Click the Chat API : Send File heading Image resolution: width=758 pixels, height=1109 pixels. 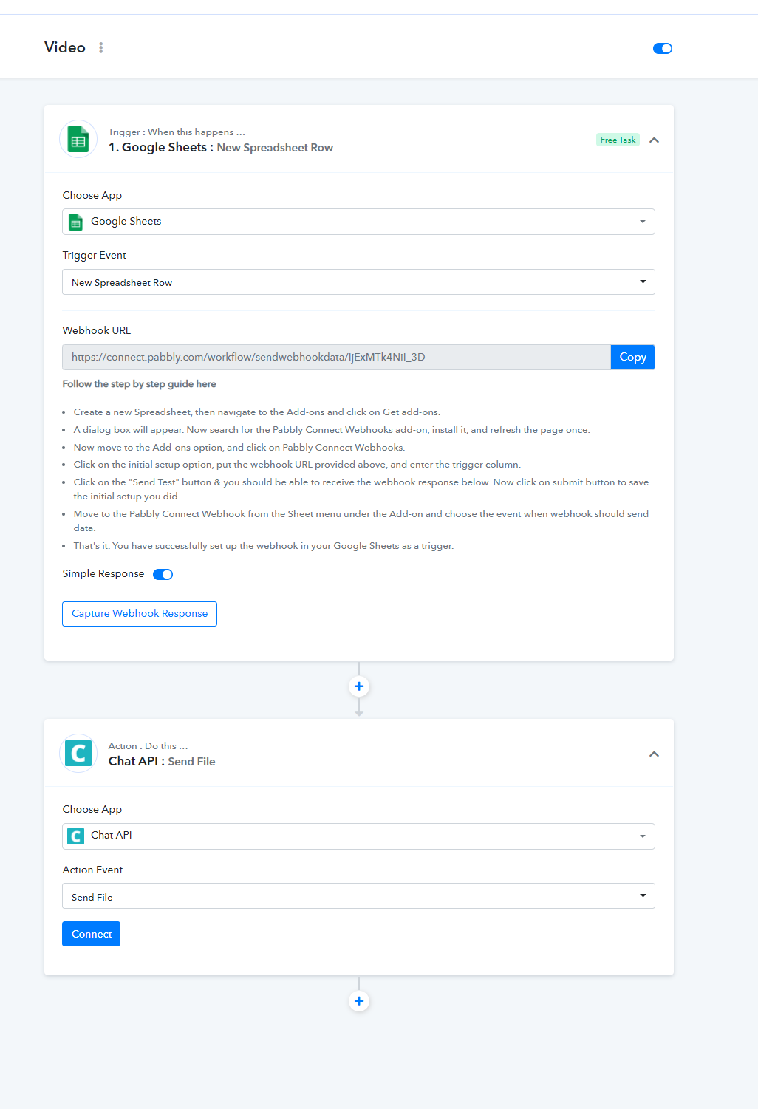(162, 762)
